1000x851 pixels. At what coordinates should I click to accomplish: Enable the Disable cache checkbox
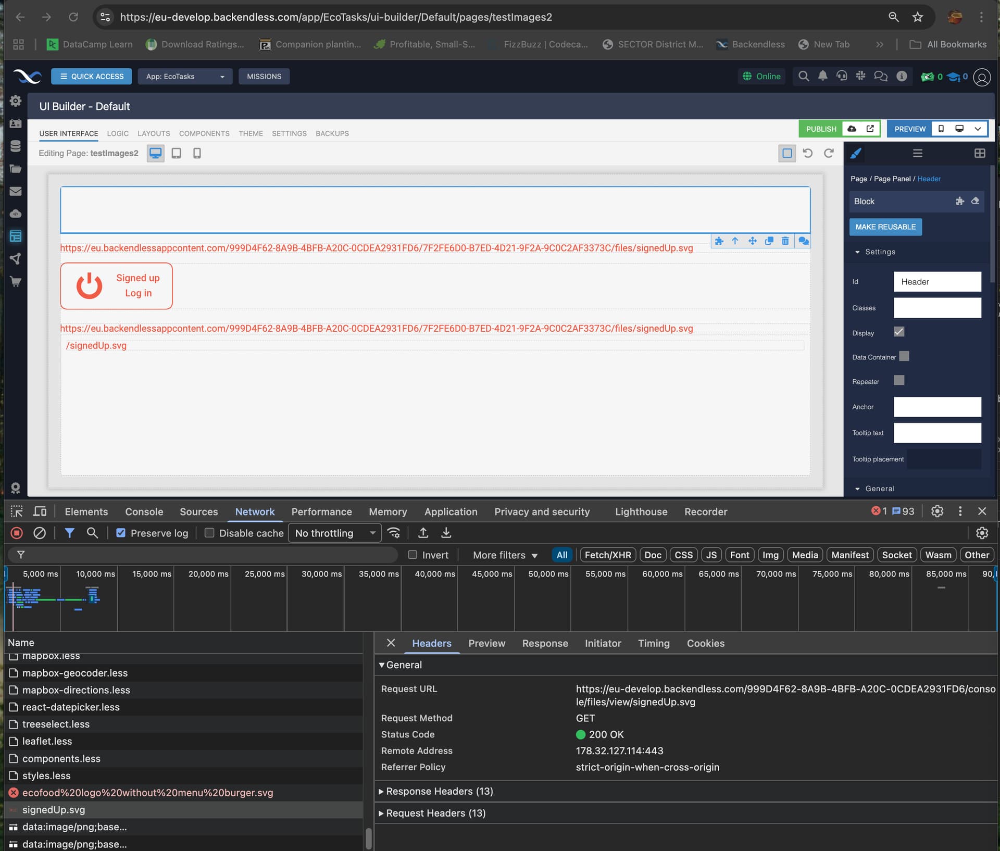point(209,533)
